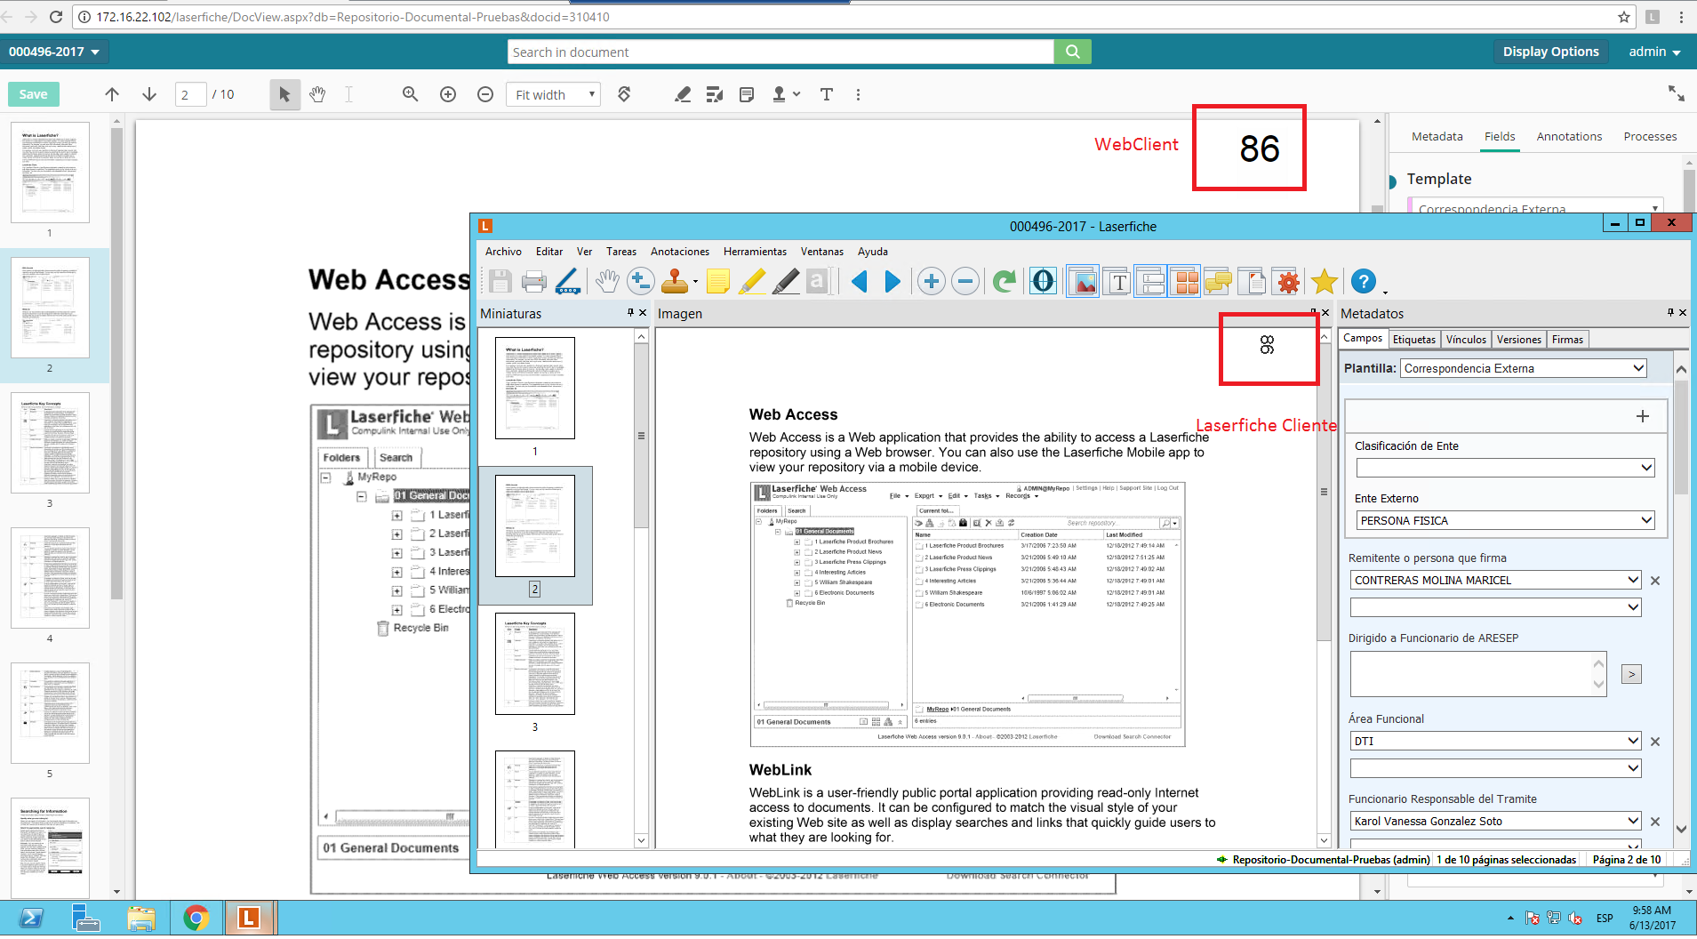
Task: Open the admin user dropdown
Action: point(1654,52)
